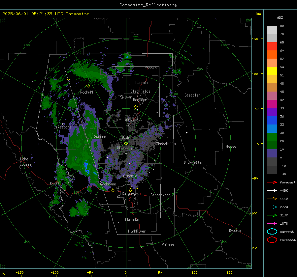Click the 2025/06/01 05:21:39 UTC timestamp
Image resolution: width=297 pixels, height=277 pixels.
tap(46, 14)
